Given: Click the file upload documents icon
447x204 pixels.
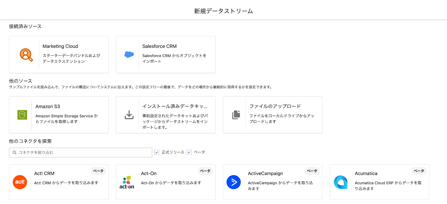Looking at the screenshot, I should pos(236,115).
